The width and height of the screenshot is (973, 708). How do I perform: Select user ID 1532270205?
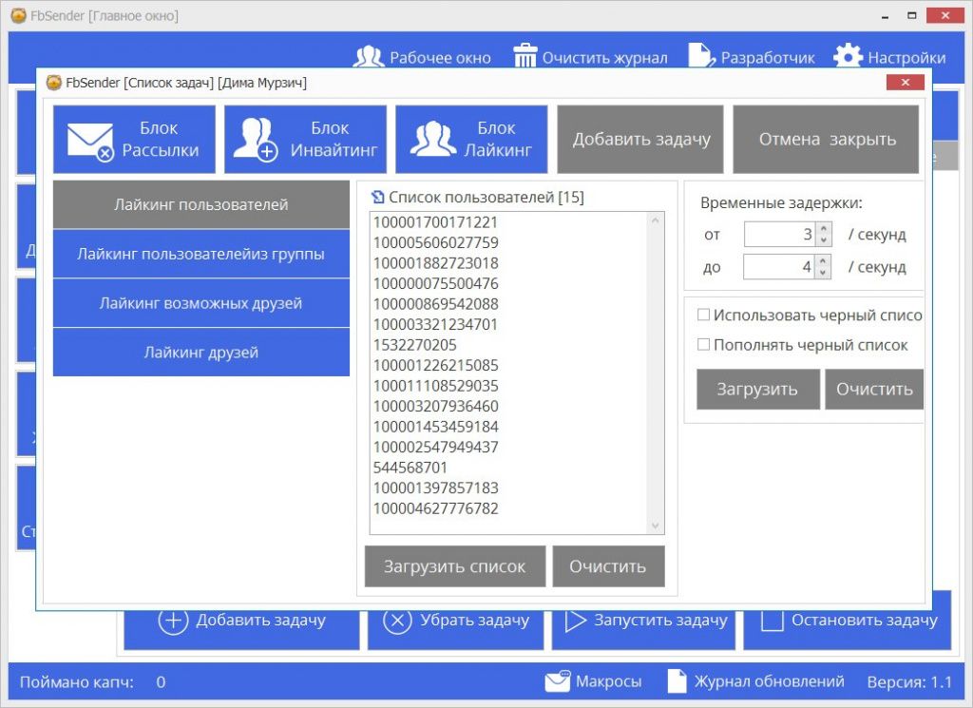(414, 345)
